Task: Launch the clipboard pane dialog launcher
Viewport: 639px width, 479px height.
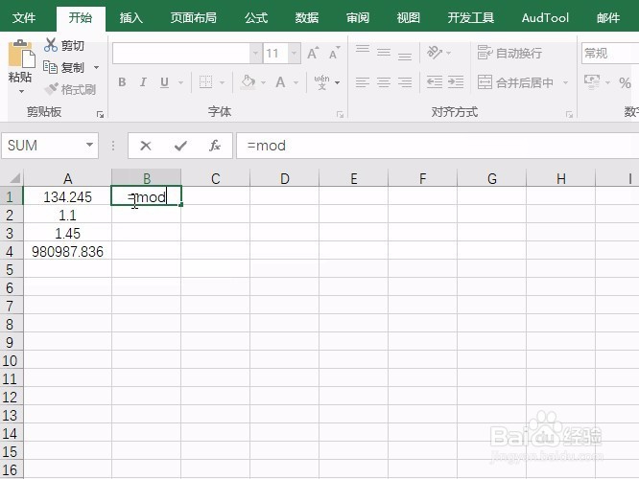Action: [x=100, y=115]
